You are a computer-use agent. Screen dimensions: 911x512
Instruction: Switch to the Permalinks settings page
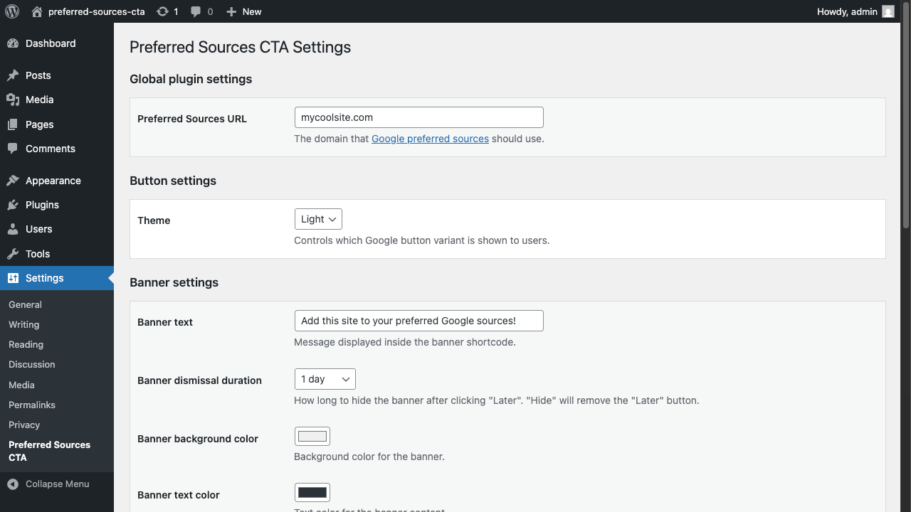coord(31,405)
